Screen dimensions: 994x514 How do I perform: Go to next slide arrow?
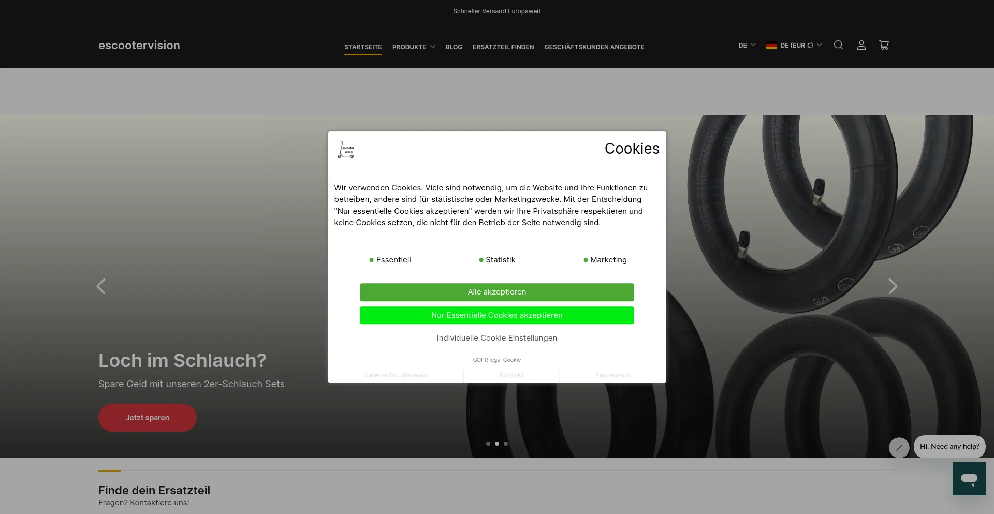(893, 286)
